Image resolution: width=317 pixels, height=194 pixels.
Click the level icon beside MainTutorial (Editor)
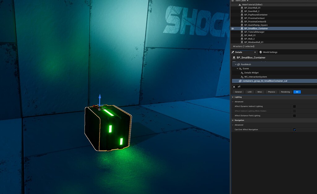tap(240, 5)
